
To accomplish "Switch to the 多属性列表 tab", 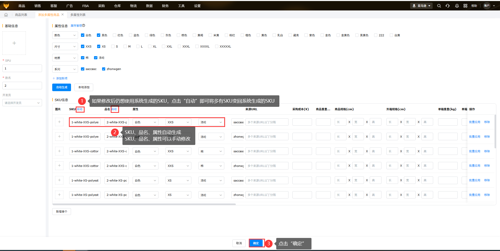I will pyautogui.click(x=78, y=15).
